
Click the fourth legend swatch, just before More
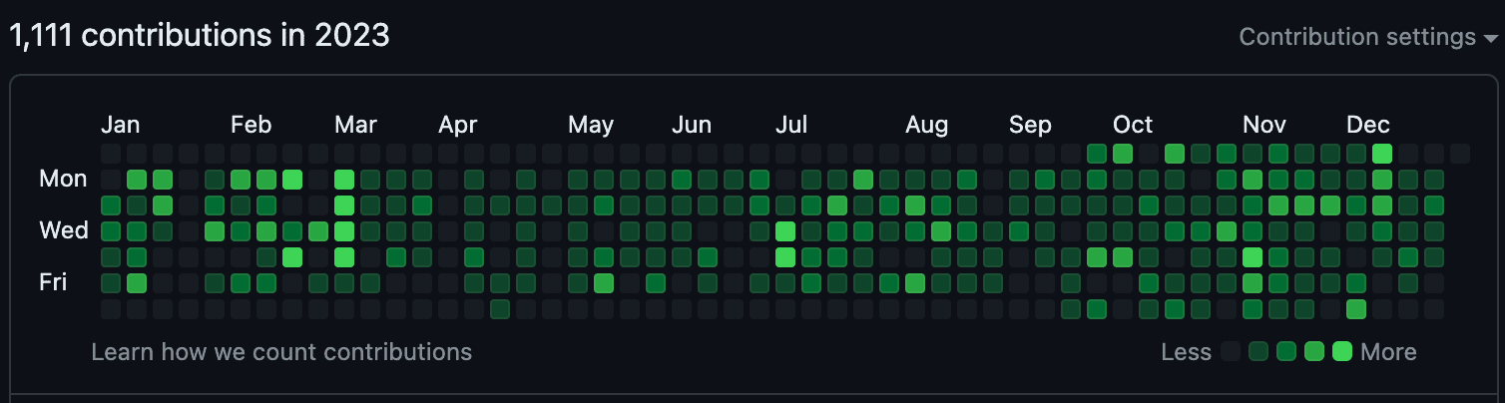pyautogui.click(x=1314, y=351)
